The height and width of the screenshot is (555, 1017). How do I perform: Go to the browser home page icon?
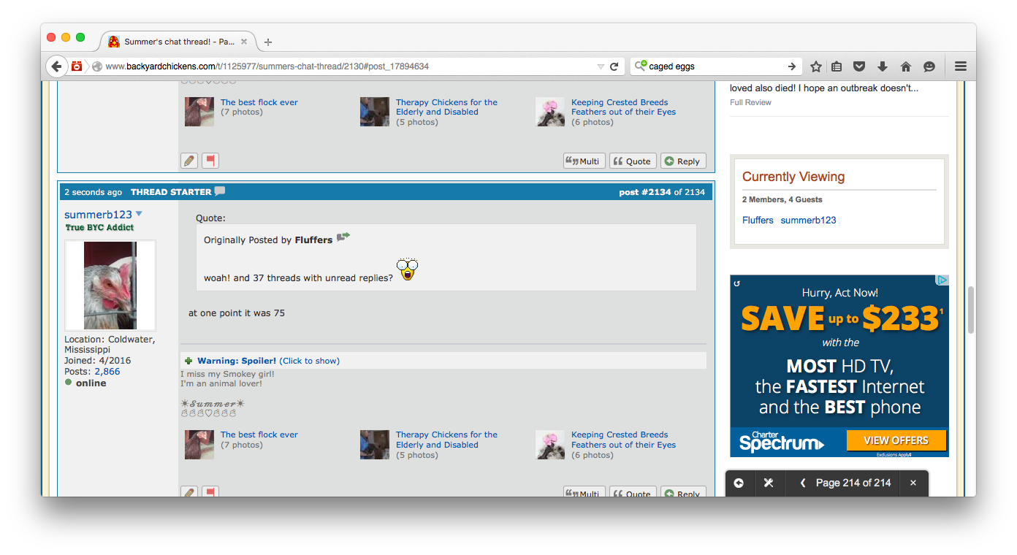(x=906, y=66)
